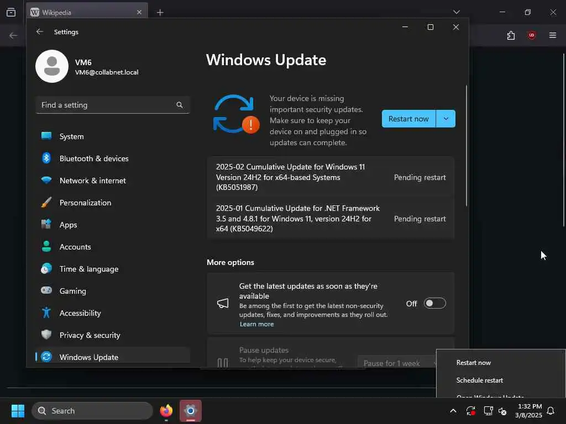
Task: Click the VM6 profile avatar
Action: coord(52,66)
